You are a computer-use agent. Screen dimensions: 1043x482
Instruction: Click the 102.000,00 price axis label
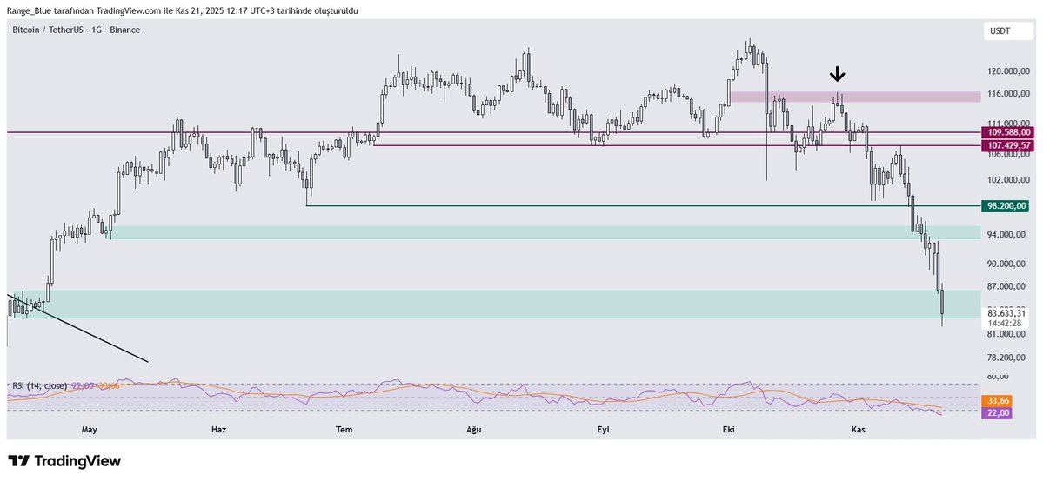click(x=1007, y=179)
